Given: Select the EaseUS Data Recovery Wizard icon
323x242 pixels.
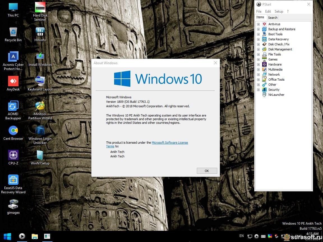Looking at the screenshot, I should tap(13, 184).
